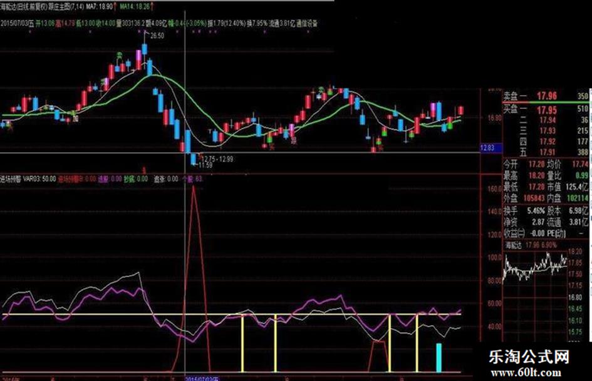Click the 最低 17.20 value
The width and height of the screenshot is (592, 381).
pos(536,186)
